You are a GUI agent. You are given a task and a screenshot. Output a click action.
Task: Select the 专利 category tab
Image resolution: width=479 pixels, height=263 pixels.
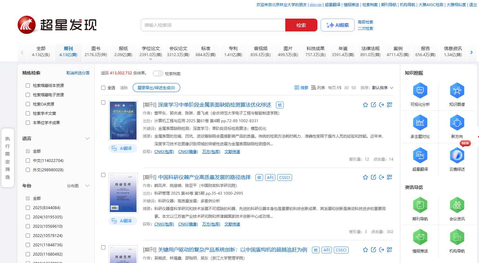point(233,52)
